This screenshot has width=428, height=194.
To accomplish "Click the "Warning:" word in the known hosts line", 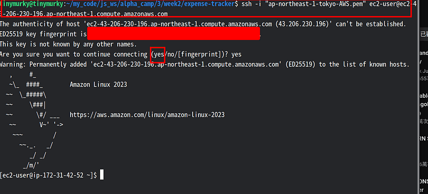I will (13, 64).
